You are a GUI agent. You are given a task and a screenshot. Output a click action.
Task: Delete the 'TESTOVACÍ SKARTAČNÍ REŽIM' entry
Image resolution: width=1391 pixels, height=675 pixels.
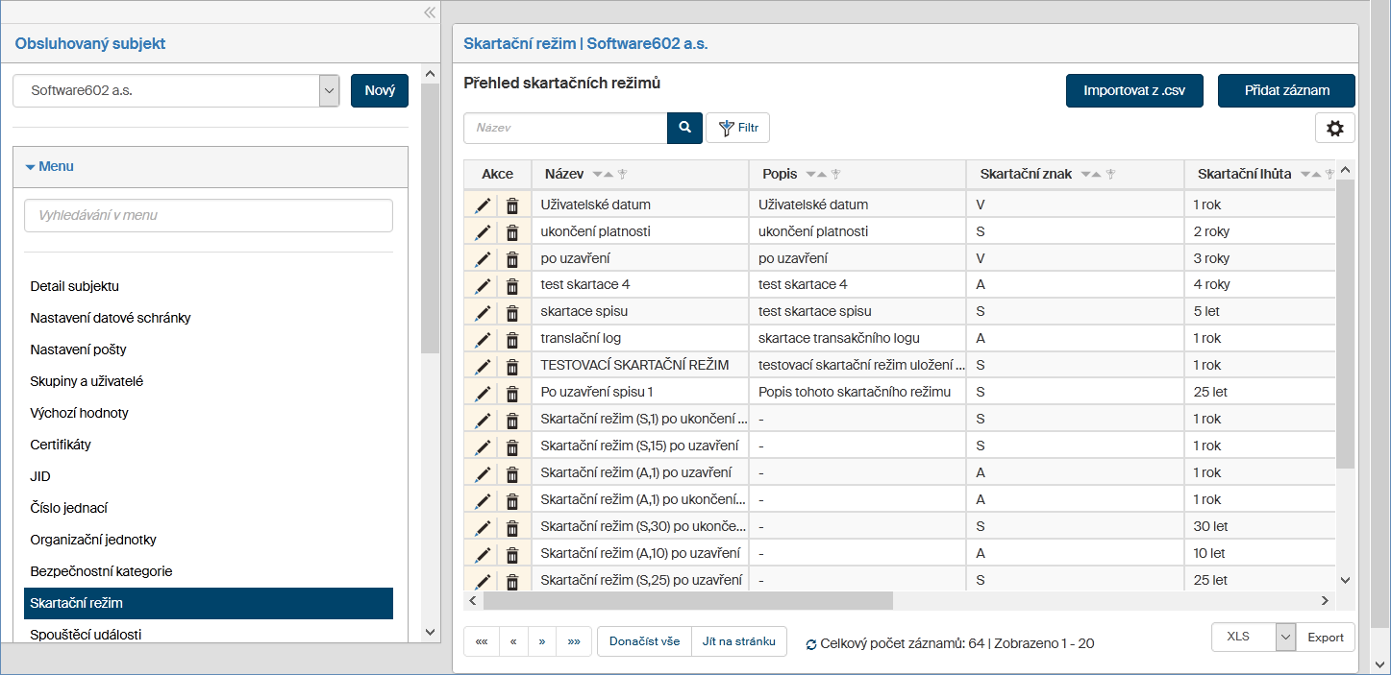coord(512,367)
